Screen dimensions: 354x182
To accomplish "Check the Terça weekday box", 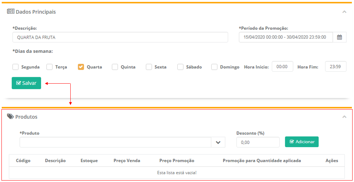I will click(50, 67).
